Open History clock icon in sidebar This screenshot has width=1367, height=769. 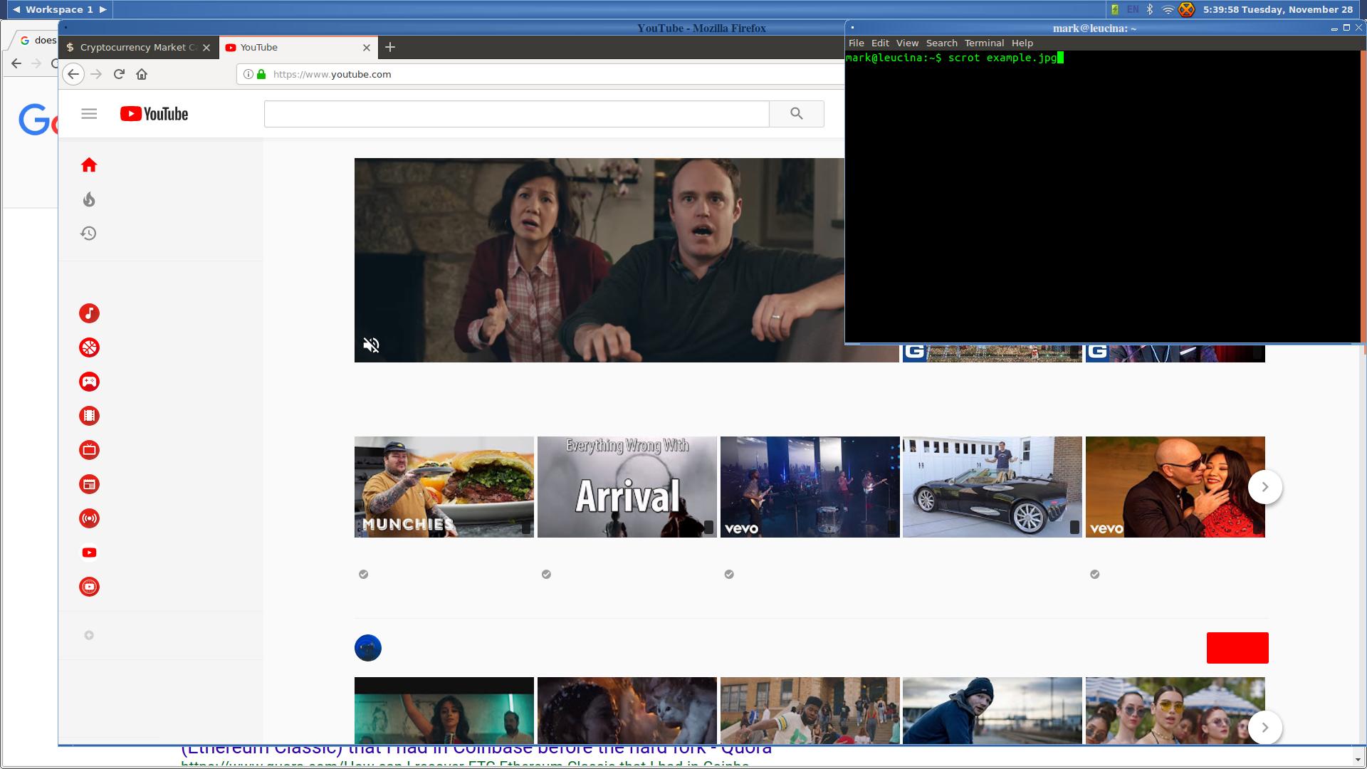[x=89, y=234]
